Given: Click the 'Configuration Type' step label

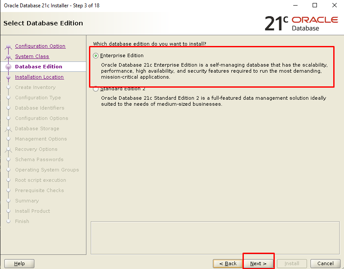Looking at the screenshot, I should coord(38,98).
